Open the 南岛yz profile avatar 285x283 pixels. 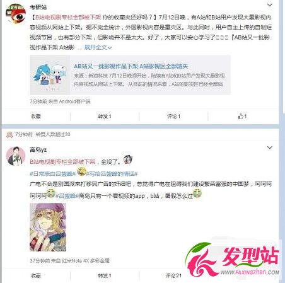click(16, 156)
